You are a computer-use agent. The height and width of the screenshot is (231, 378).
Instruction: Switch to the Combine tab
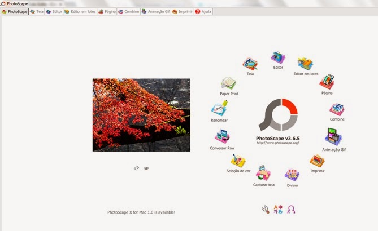click(x=128, y=11)
